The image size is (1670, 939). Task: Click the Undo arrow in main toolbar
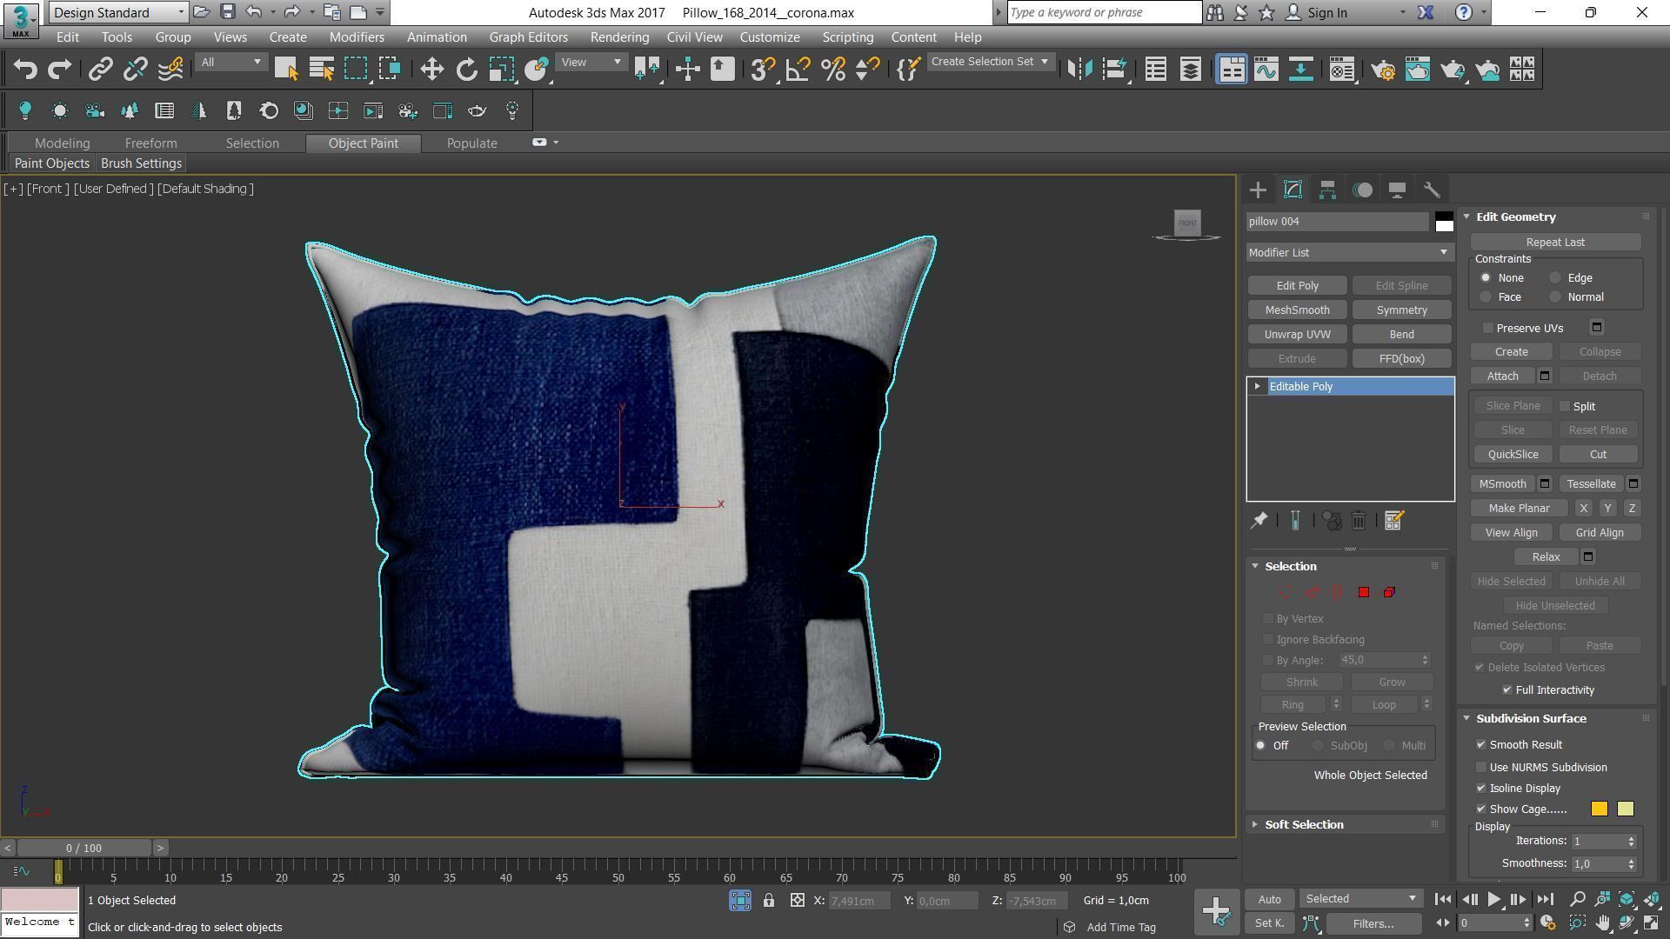tap(25, 70)
